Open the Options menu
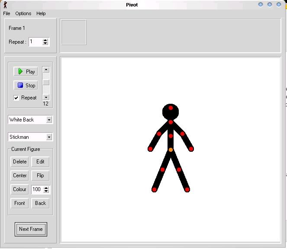 pyautogui.click(x=23, y=13)
